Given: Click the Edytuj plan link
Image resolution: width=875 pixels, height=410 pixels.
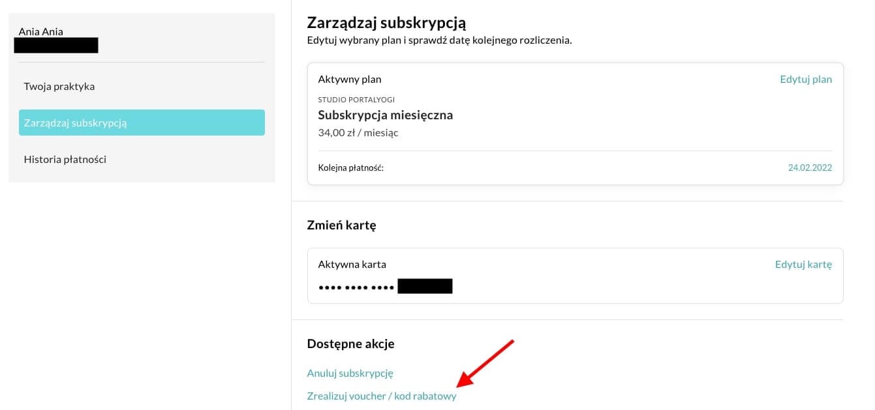Looking at the screenshot, I should click(x=806, y=80).
